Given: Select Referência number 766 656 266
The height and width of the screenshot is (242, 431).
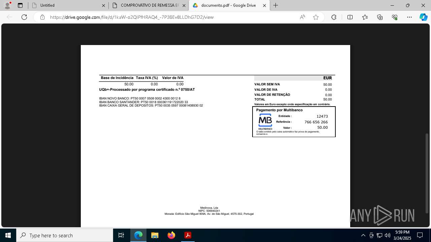Looking at the screenshot, I should coord(316,122).
